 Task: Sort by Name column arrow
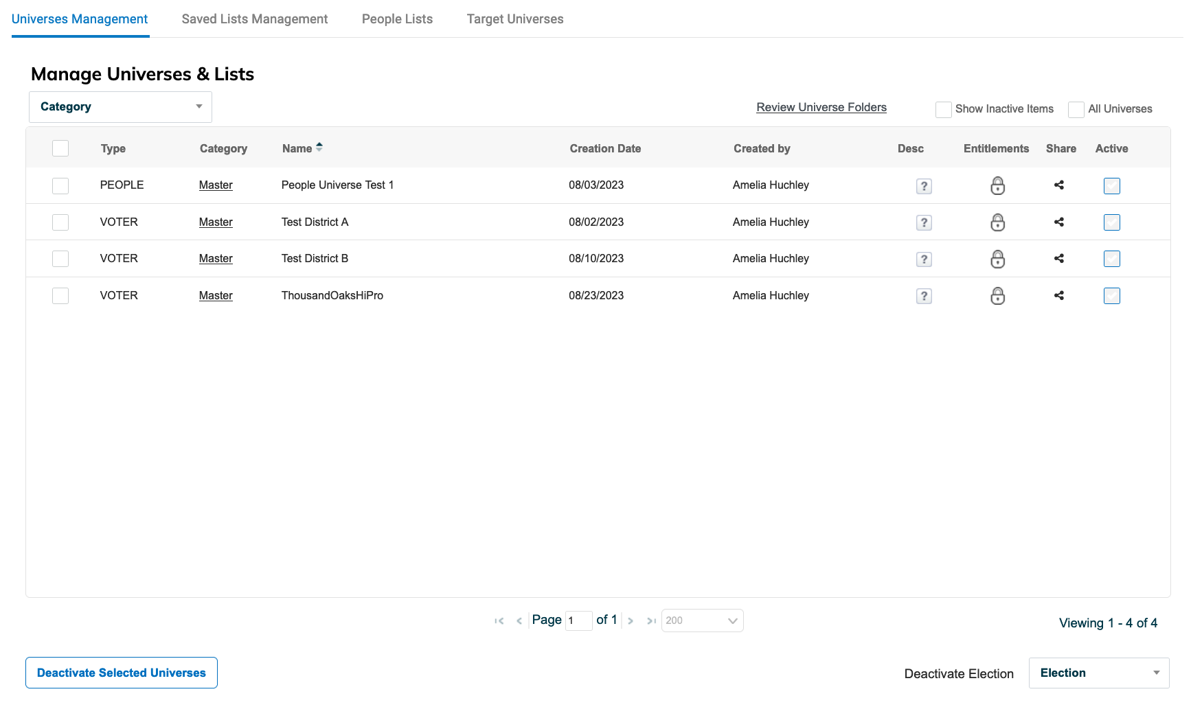point(319,147)
